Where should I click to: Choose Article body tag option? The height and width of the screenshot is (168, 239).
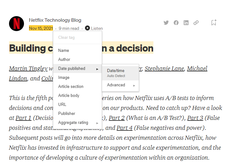[69, 95]
